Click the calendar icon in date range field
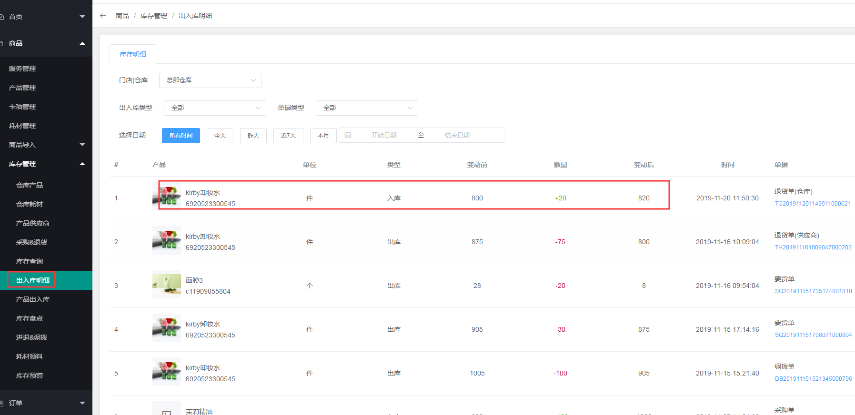The width and height of the screenshot is (855, 415). [x=348, y=135]
